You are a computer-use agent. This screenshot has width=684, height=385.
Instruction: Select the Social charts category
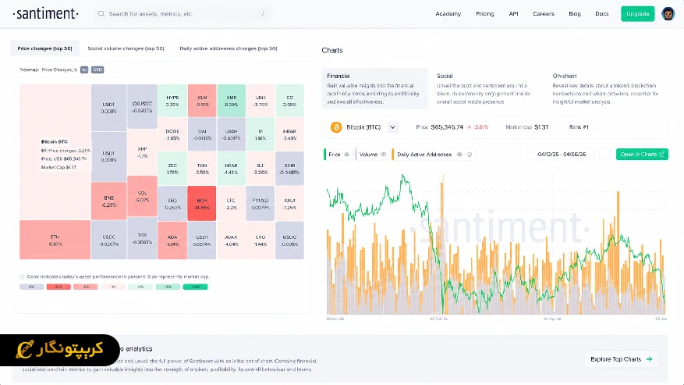click(485, 88)
